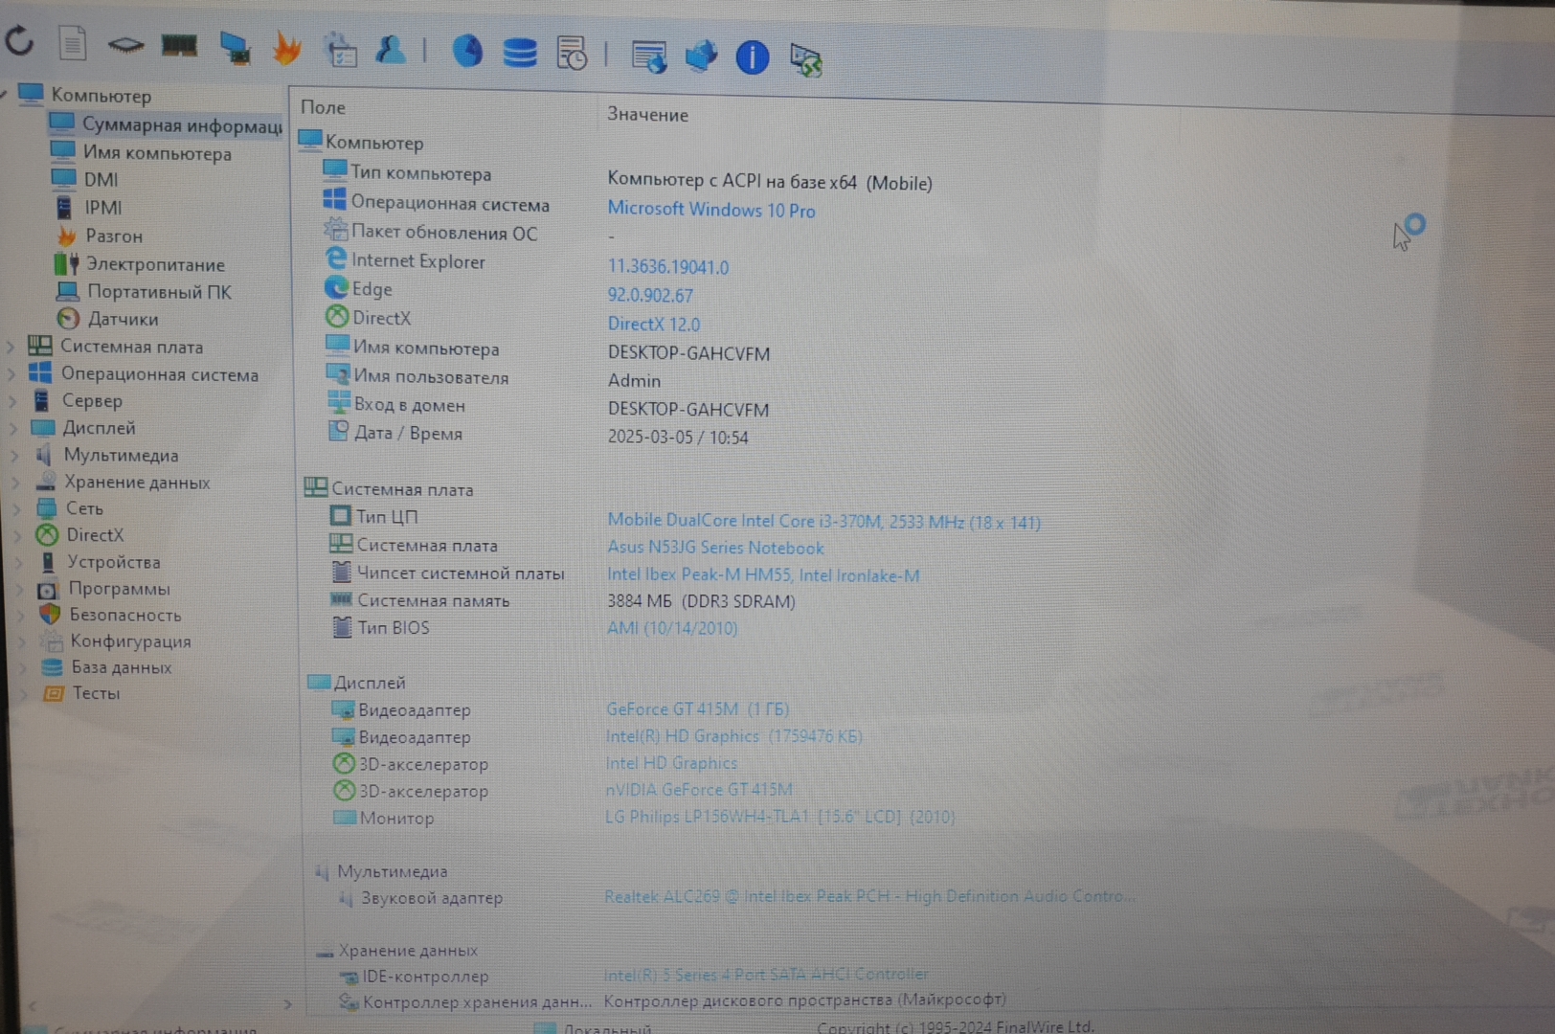Screen dimensions: 1555x1034
Task: Open the Датчики sensors page
Action: (123, 319)
